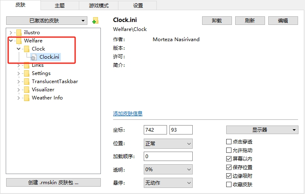Enable the 点击穿透 checkbox
This screenshot has height=194, width=305.
[229, 142]
